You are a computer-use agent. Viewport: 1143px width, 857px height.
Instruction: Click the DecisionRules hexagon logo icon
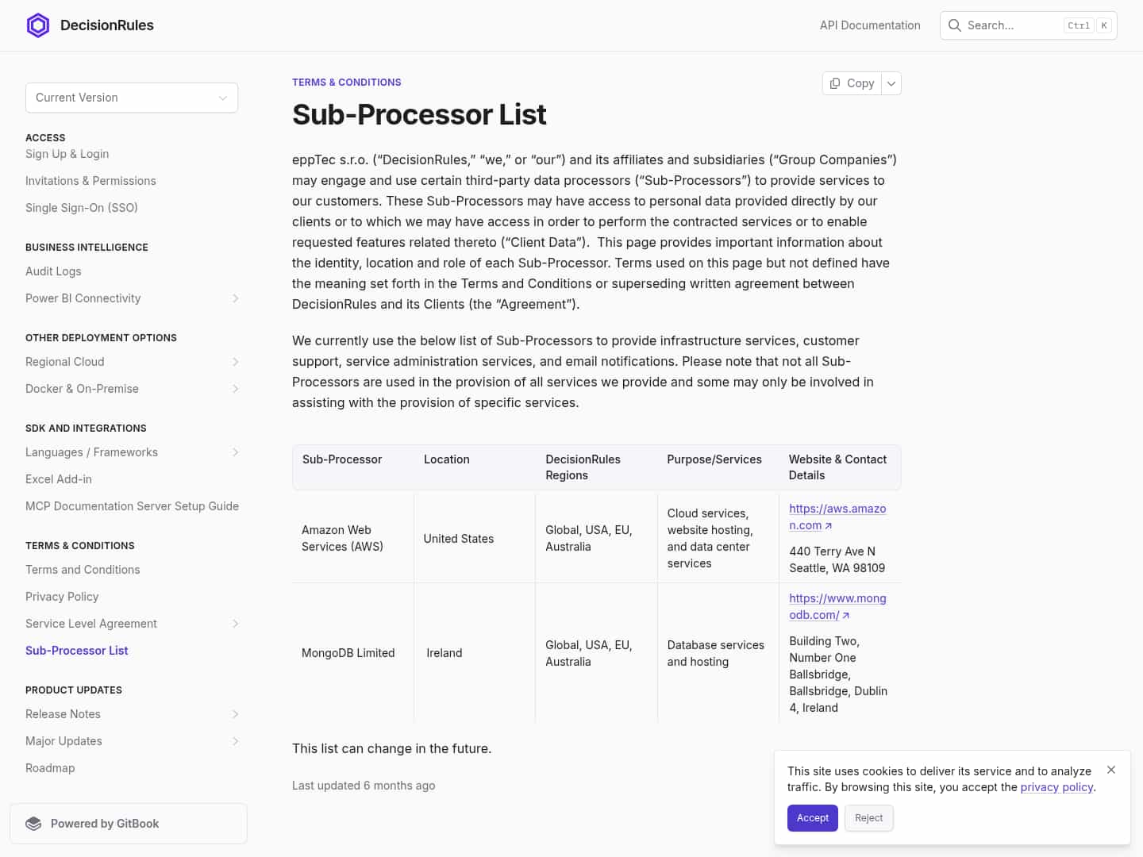coord(38,25)
